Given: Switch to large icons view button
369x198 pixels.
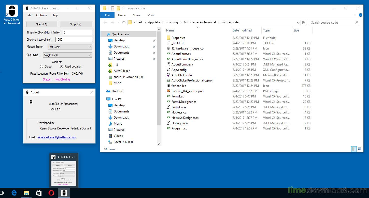Looking at the screenshot, I should coord(360,149).
